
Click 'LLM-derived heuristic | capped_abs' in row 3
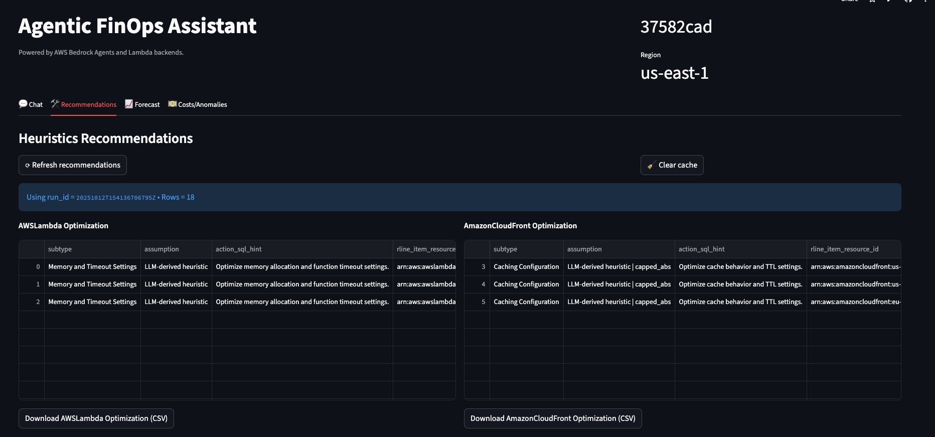(x=619, y=267)
